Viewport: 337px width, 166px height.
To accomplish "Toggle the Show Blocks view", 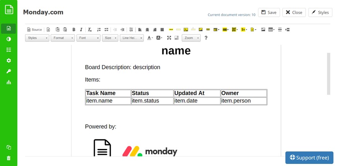I will click(176, 38).
